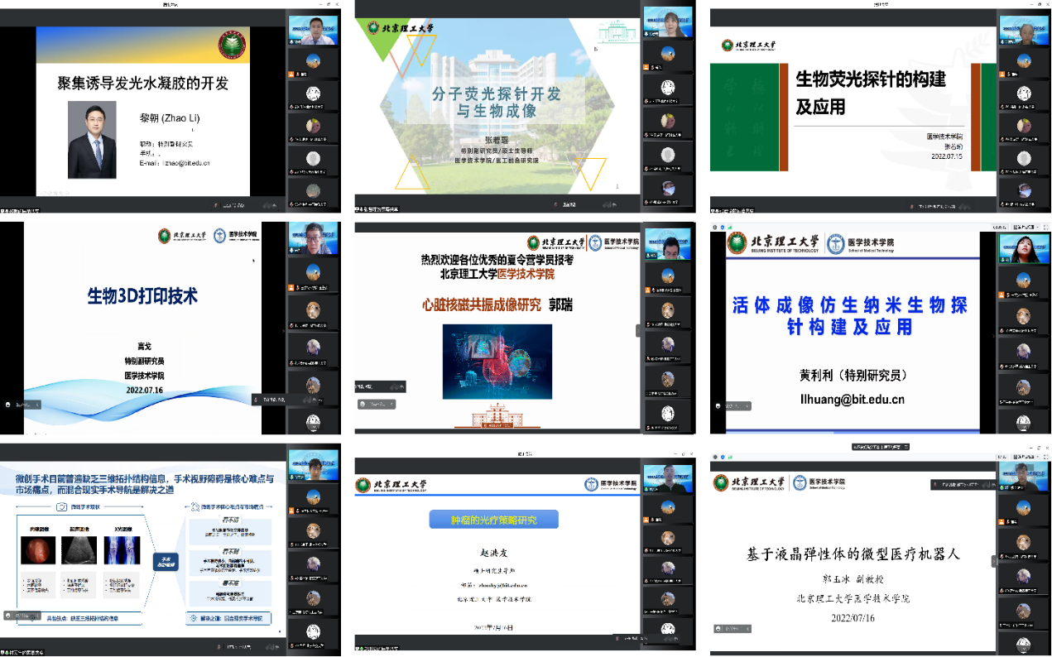This screenshot has width=1052, height=657.
Task: Click the endoscope image on the minimally invasive surgery slide
Action: click(x=40, y=551)
